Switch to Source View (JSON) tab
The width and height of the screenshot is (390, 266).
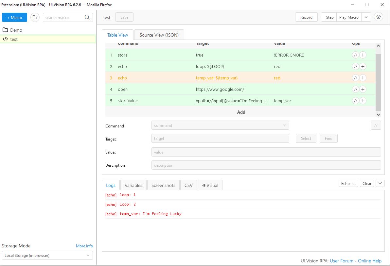(159, 35)
